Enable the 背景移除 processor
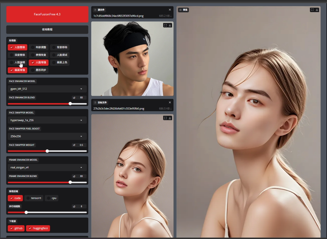The image size is (327, 239). tap(60, 47)
